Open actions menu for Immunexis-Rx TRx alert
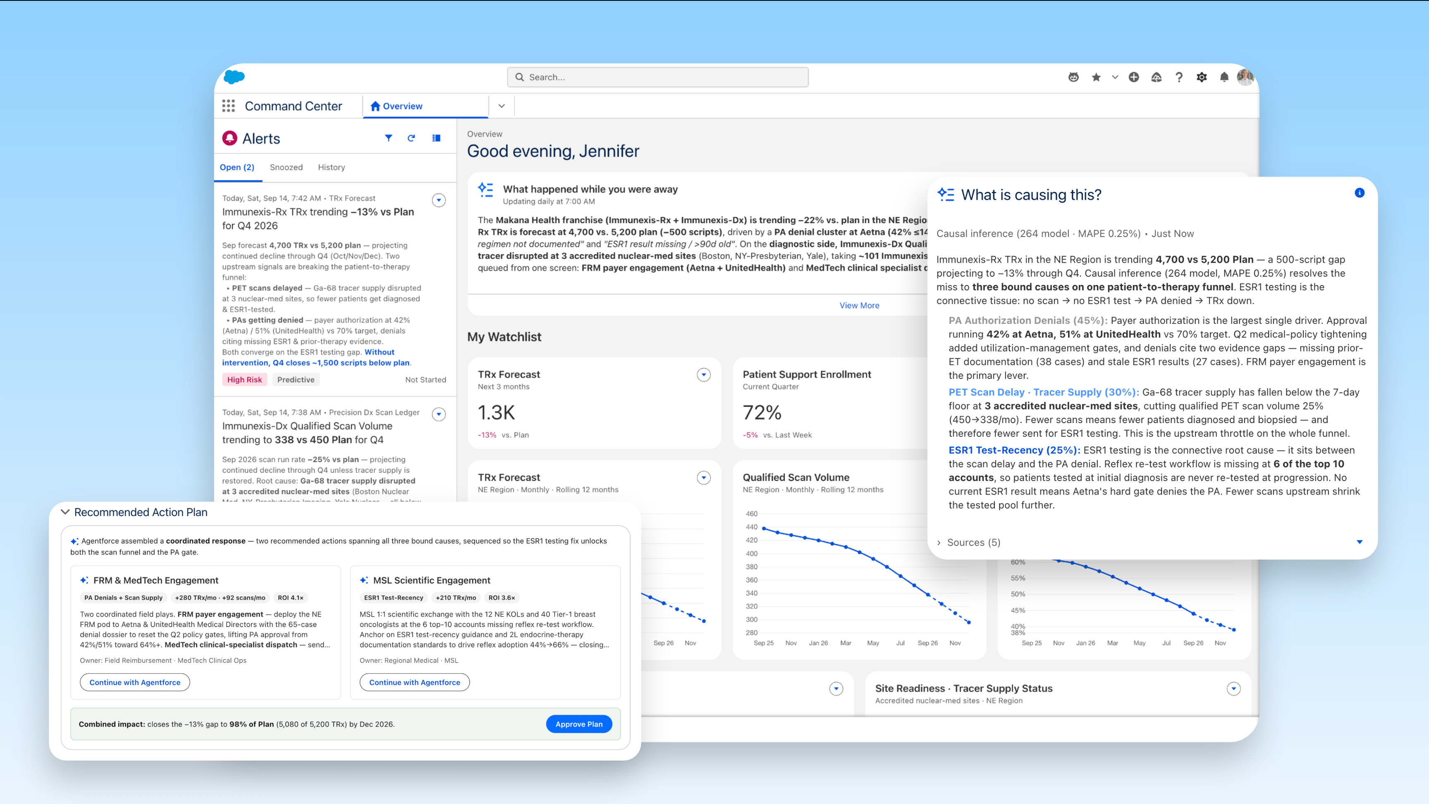The image size is (1429, 804). (438, 200)
